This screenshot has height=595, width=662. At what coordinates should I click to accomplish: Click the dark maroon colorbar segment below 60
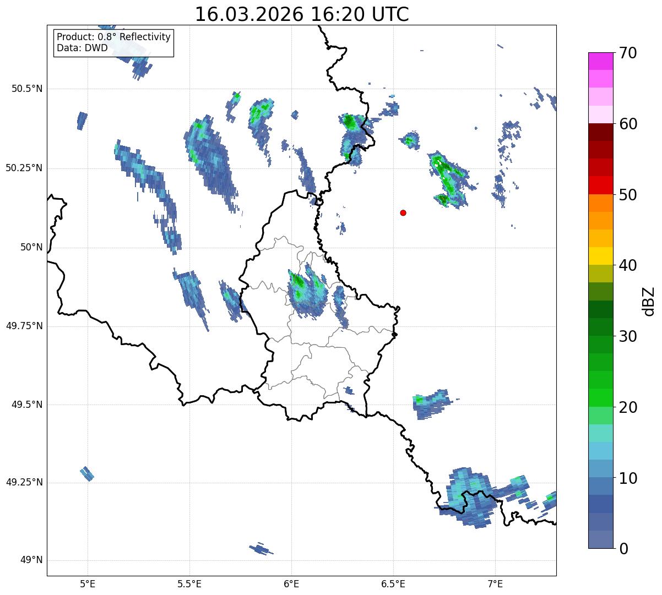click(x=600, y=132)
